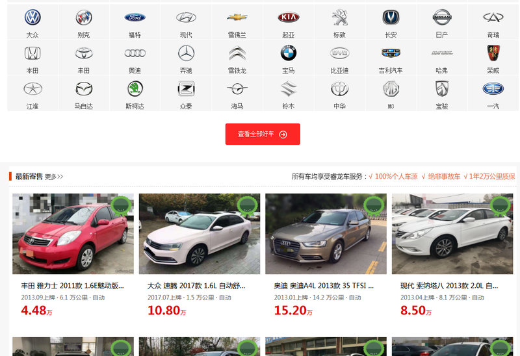Open the Ford (福特) brand icon
The width and height of the screenshot is (520, 356).
pyautogui.click(x=135, y=18)
